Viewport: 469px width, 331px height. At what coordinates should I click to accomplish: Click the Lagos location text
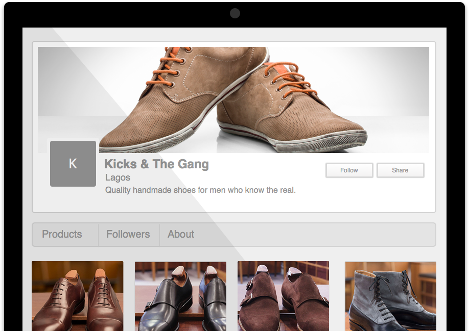(x=118, y=177)
